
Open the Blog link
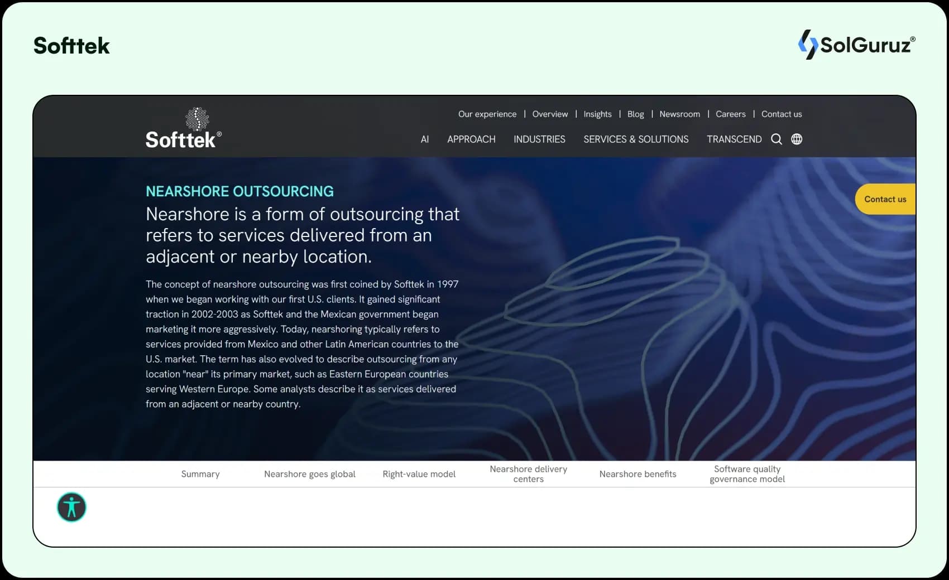click(635, 114)
